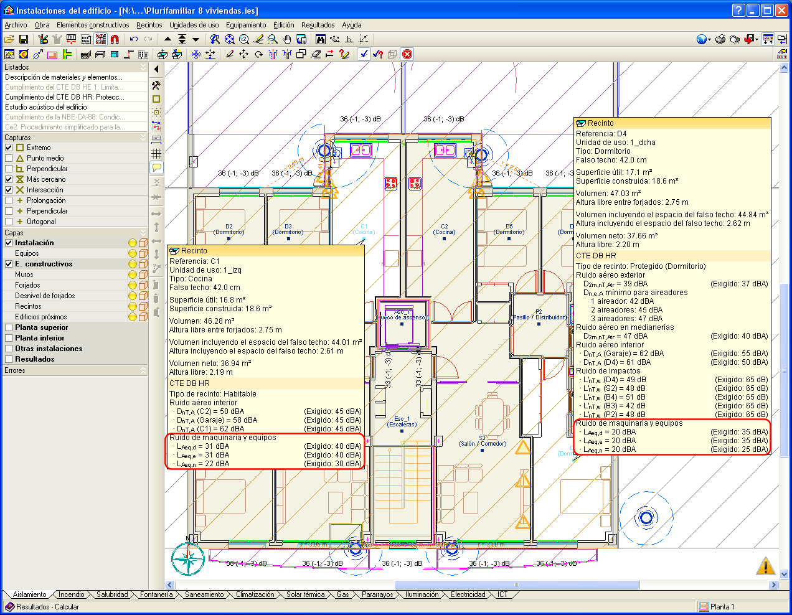The height and width of the screenshot is (615, 792).
Task: Click the hammer tools icon in sidebar
Action: [156, 85]
